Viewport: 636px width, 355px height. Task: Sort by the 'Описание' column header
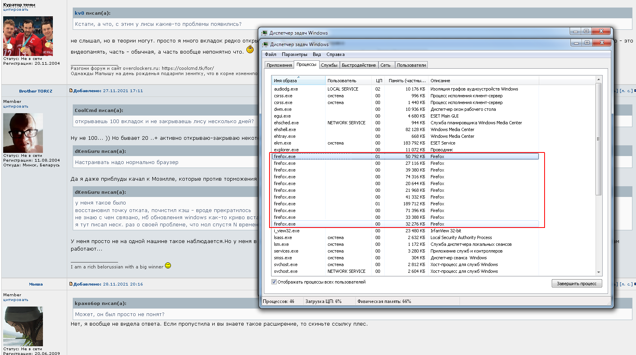pos(483,81)
